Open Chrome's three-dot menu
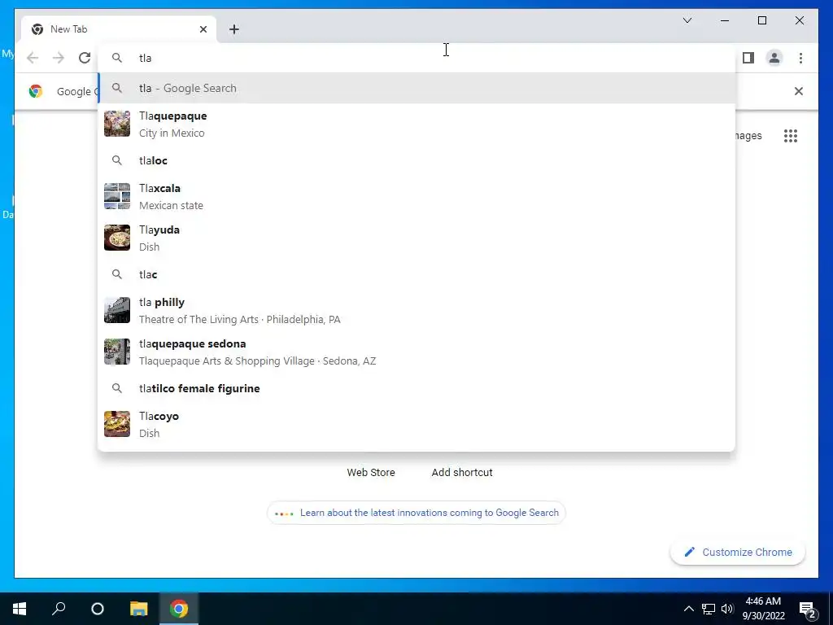The width and height of the screenshot is (833, 625). (800, 58)
